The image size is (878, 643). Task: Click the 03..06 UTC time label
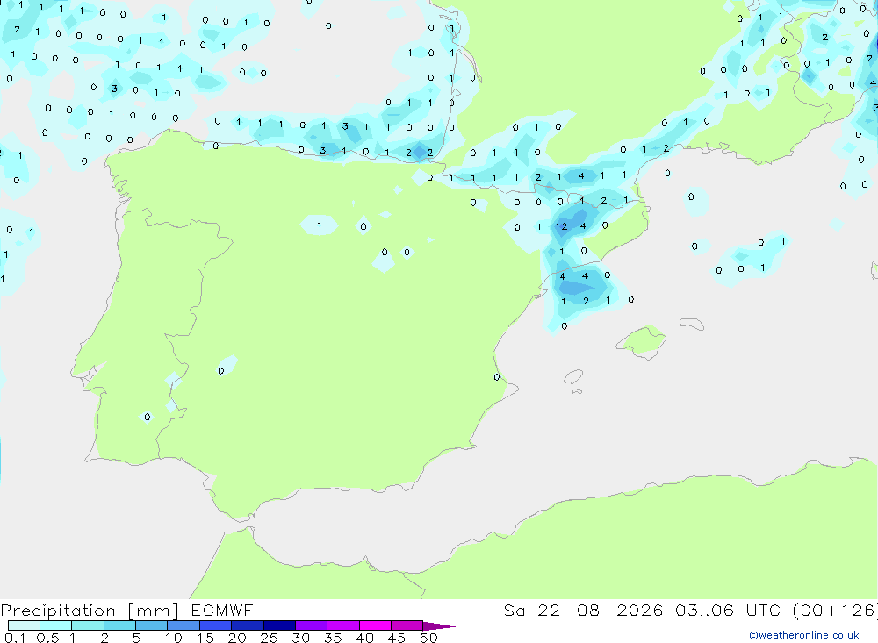pos(727,610)
